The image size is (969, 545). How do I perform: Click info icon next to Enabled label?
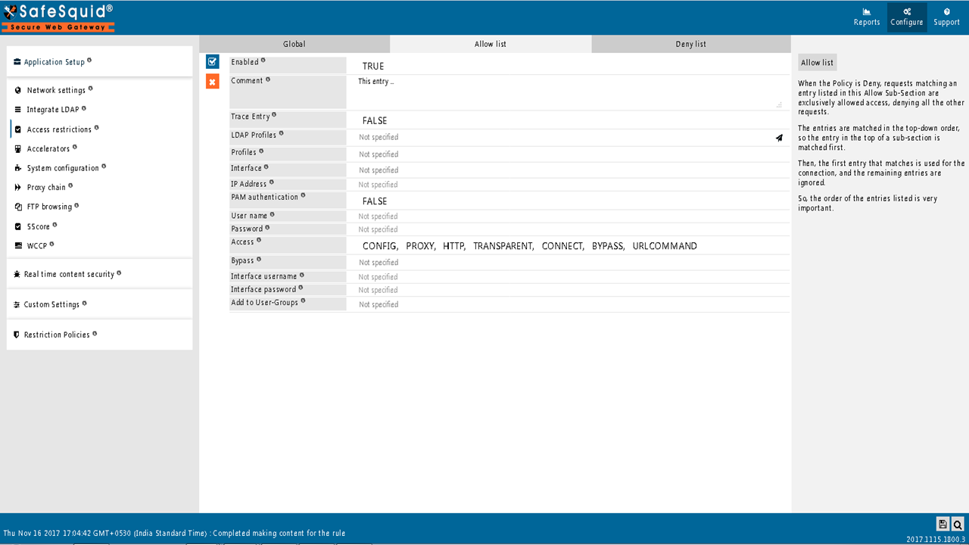coord(263,61)
